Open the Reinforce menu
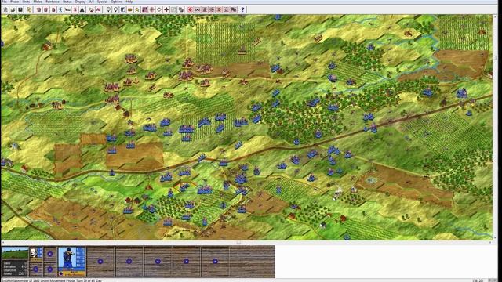 [53, 2]
